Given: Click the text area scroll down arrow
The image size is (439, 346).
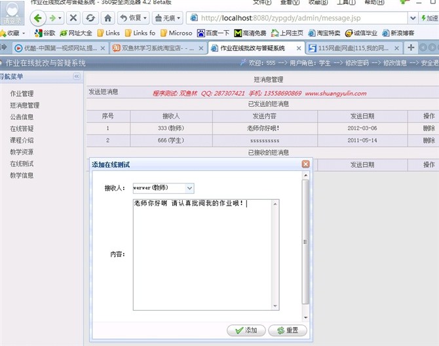Looking at the screenshot, I should pyautogui.click(x=275, y=306).
